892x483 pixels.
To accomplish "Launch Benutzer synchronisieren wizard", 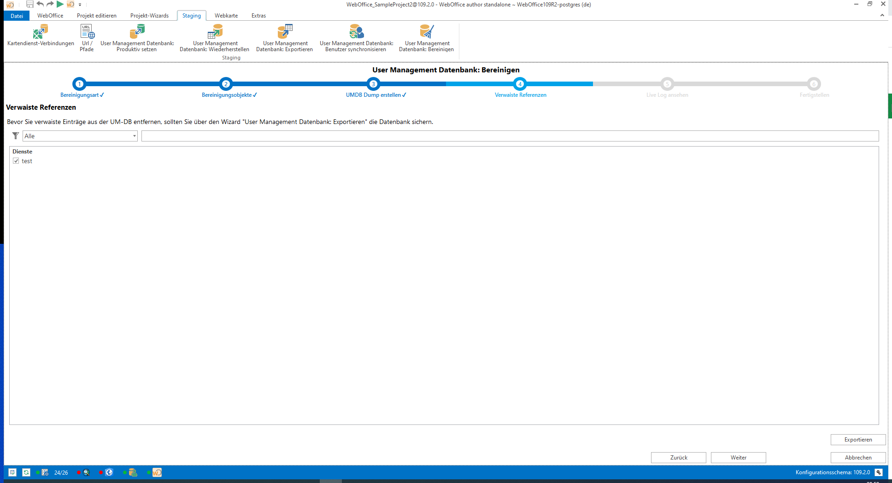I will coord(356,38).
